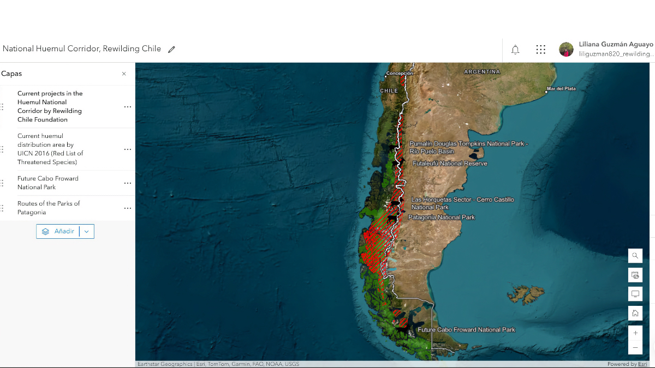Open notifications bell

(x=515, y=49)
